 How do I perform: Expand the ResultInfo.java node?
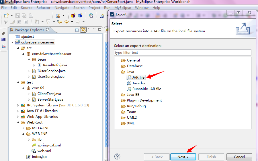click(x=34, y=65)
